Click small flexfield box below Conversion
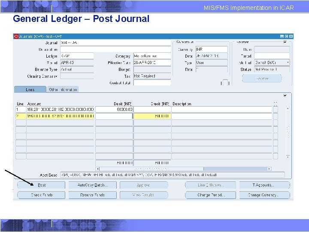Viewport: 309px width, 232px height. (x=225, y=82)
